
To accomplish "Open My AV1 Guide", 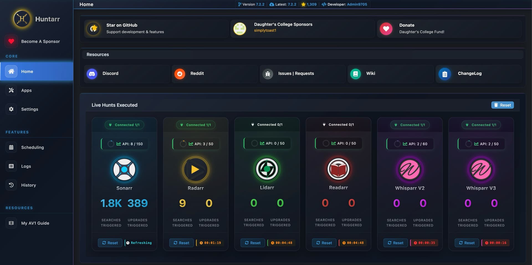I will 37,223.
